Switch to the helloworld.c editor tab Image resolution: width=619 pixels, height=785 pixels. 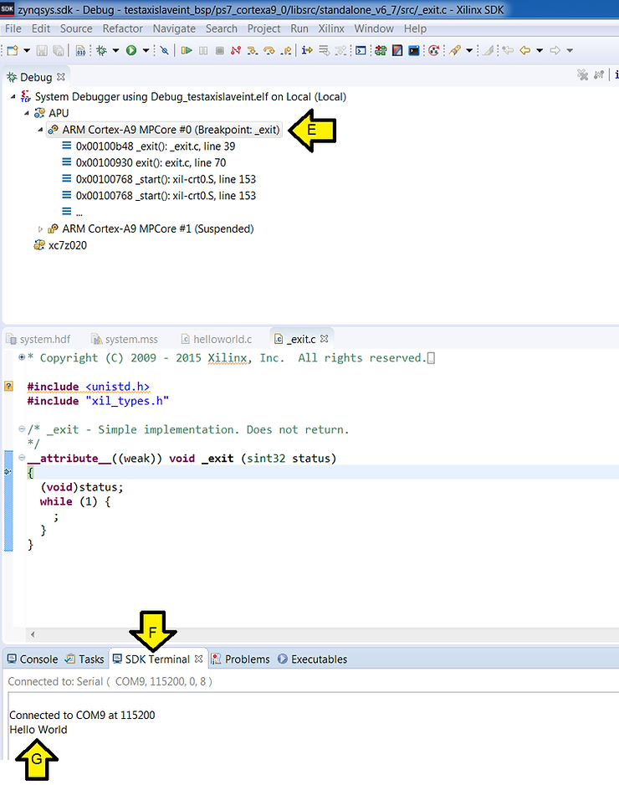(x=222, y=339)
